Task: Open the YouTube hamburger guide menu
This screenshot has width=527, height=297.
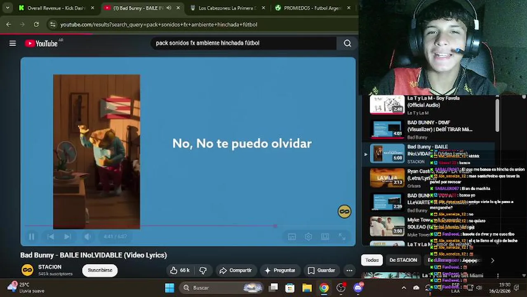Action: coord(13,43)
